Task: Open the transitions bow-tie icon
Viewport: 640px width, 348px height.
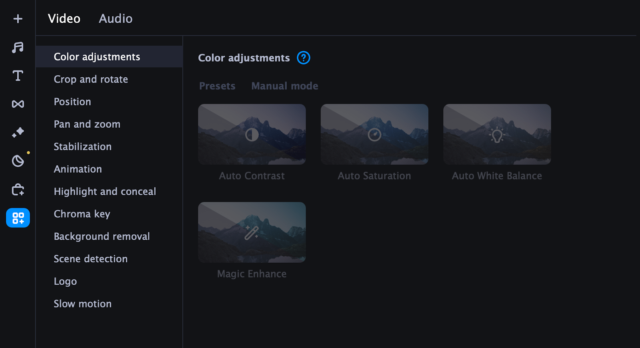Action: pyautogui.click(x=18, y=104)
